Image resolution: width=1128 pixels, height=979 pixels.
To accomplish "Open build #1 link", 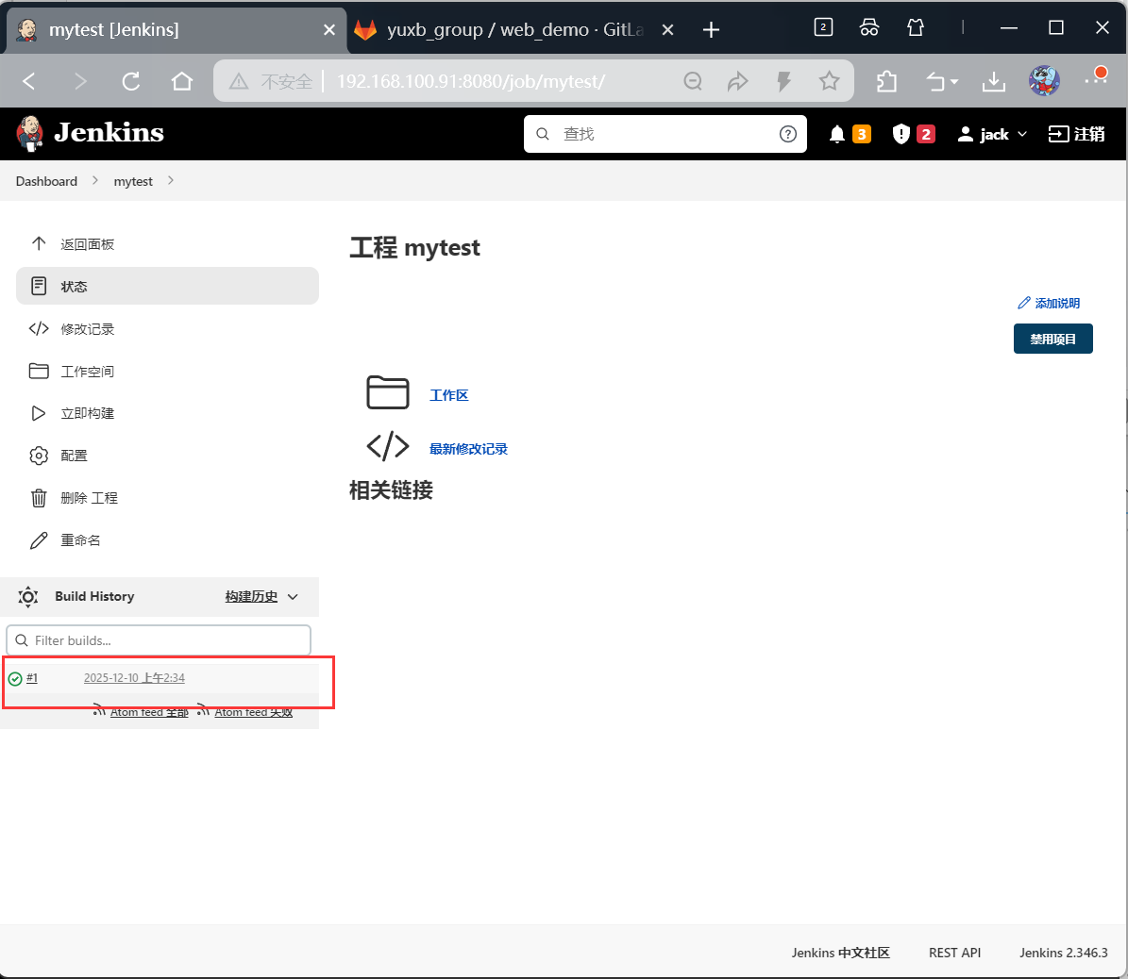I will 32,678.
